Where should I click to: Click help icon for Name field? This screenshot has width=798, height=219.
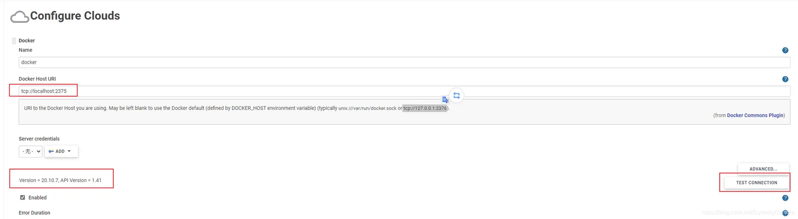click(x=785, y=50)
